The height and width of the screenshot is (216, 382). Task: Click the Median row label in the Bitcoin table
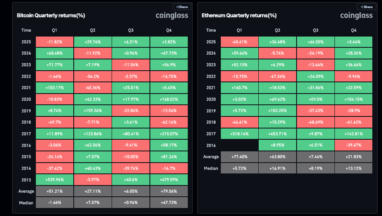pyautogui.click(x=26, y=203)
